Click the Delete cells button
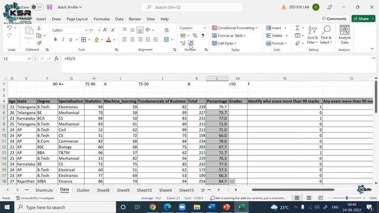 tap(274, 35)
